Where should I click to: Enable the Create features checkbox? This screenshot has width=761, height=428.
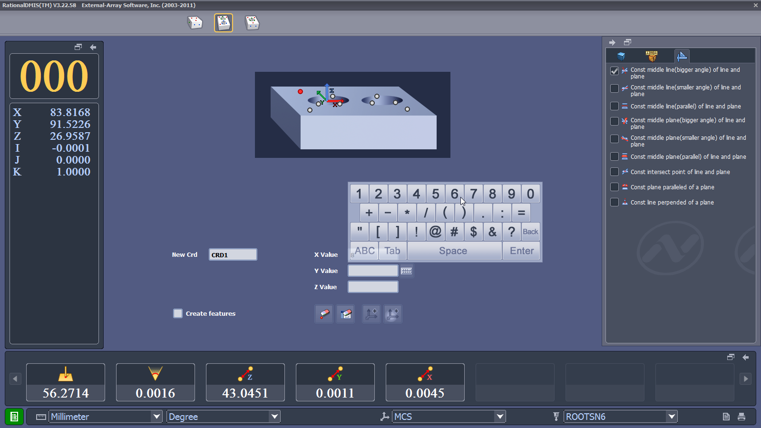click(178, 313)
